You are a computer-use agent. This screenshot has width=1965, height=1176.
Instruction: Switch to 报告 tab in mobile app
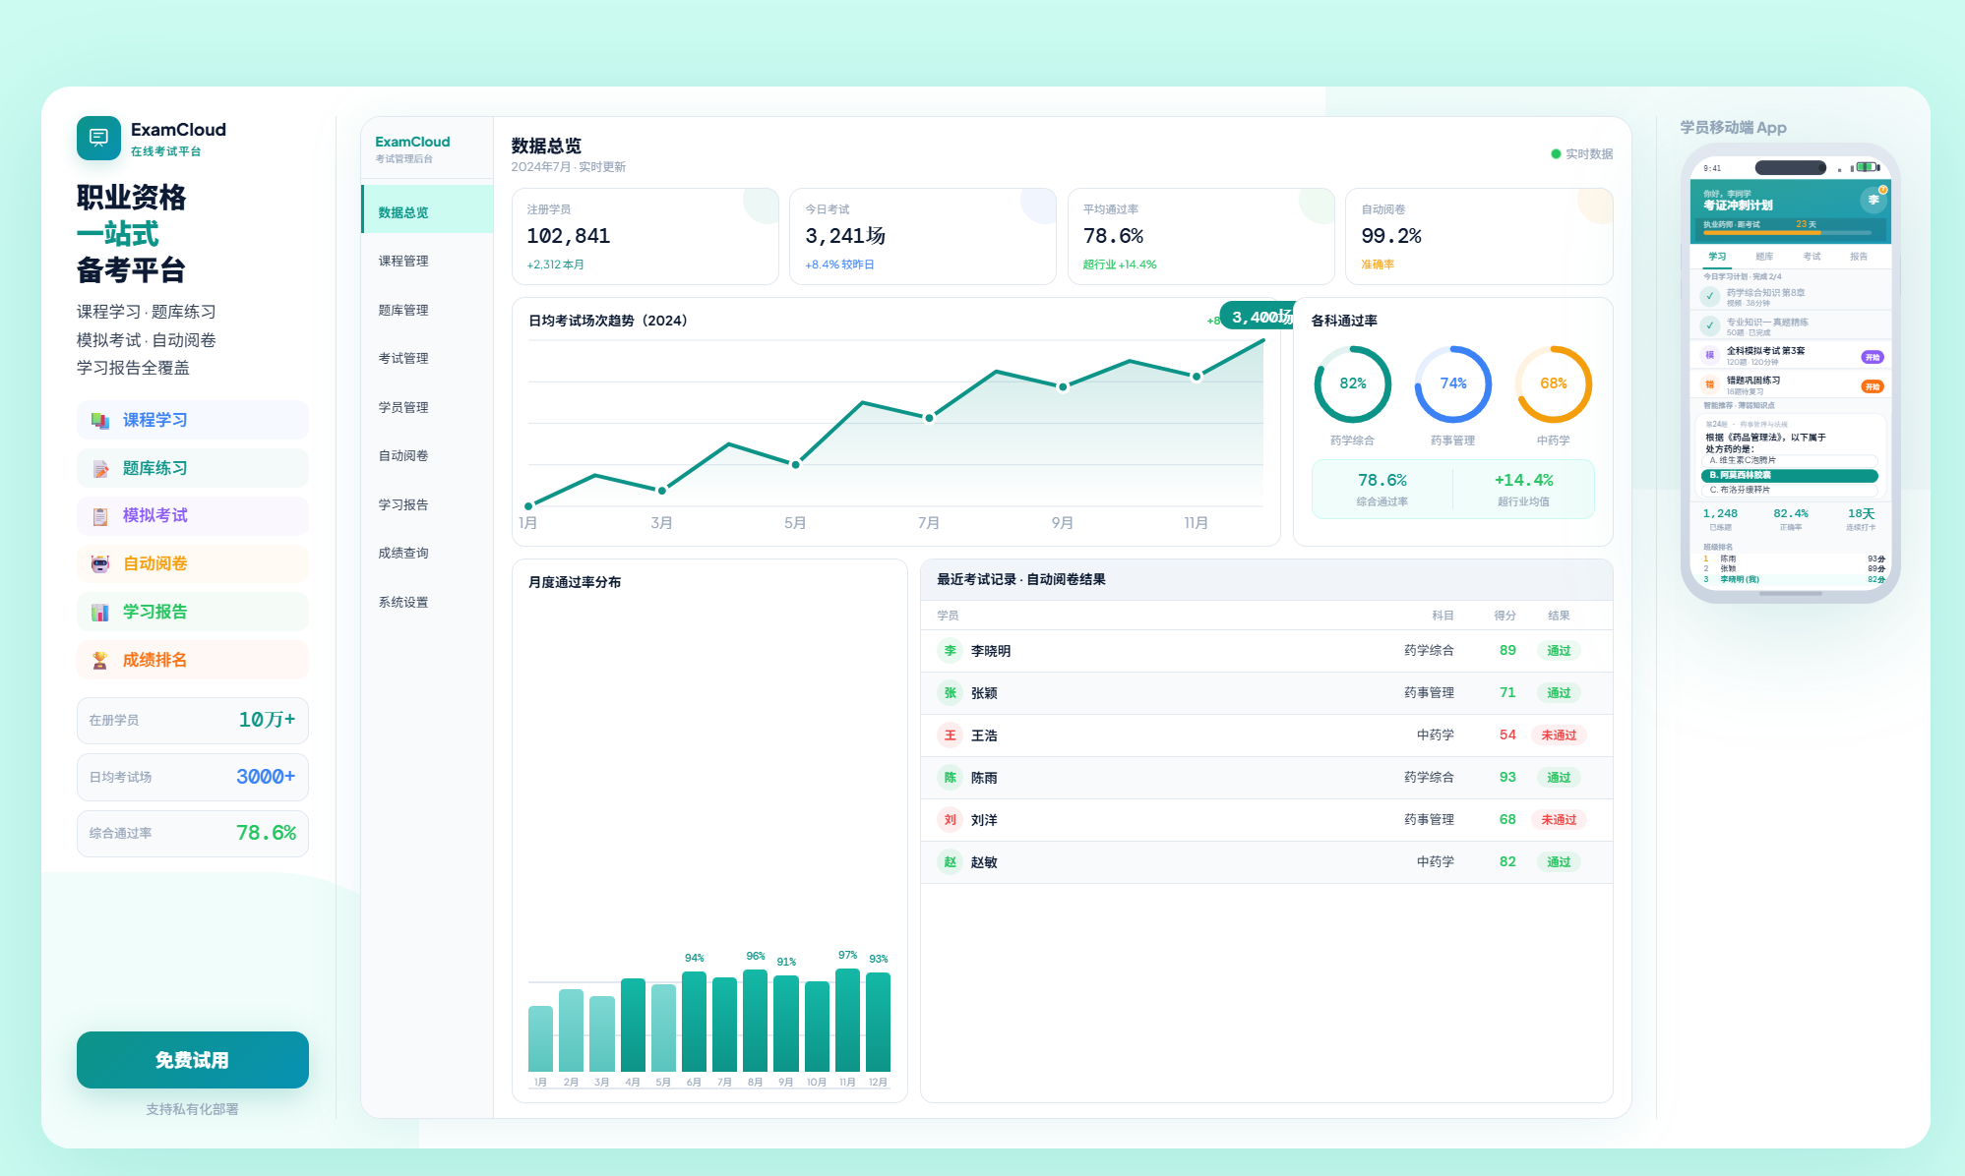pos(1859,257)
